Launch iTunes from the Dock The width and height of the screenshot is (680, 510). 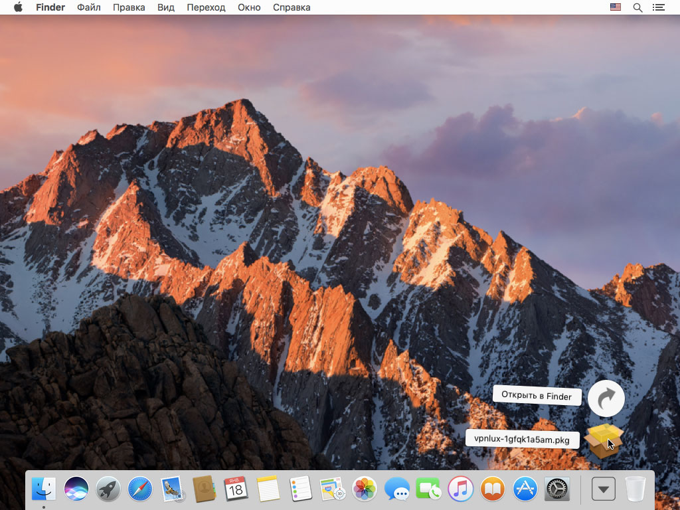tap(460, 490)
